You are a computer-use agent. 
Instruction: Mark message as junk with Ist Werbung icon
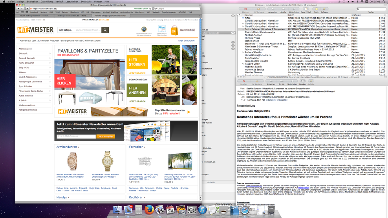258,9
